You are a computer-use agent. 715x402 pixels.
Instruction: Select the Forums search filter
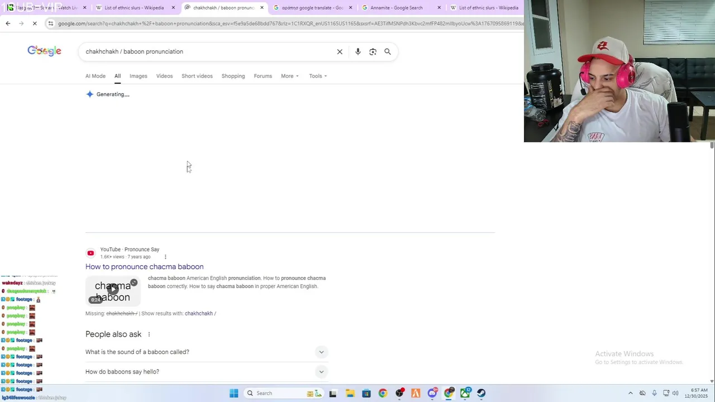click(x=263, y=76)
